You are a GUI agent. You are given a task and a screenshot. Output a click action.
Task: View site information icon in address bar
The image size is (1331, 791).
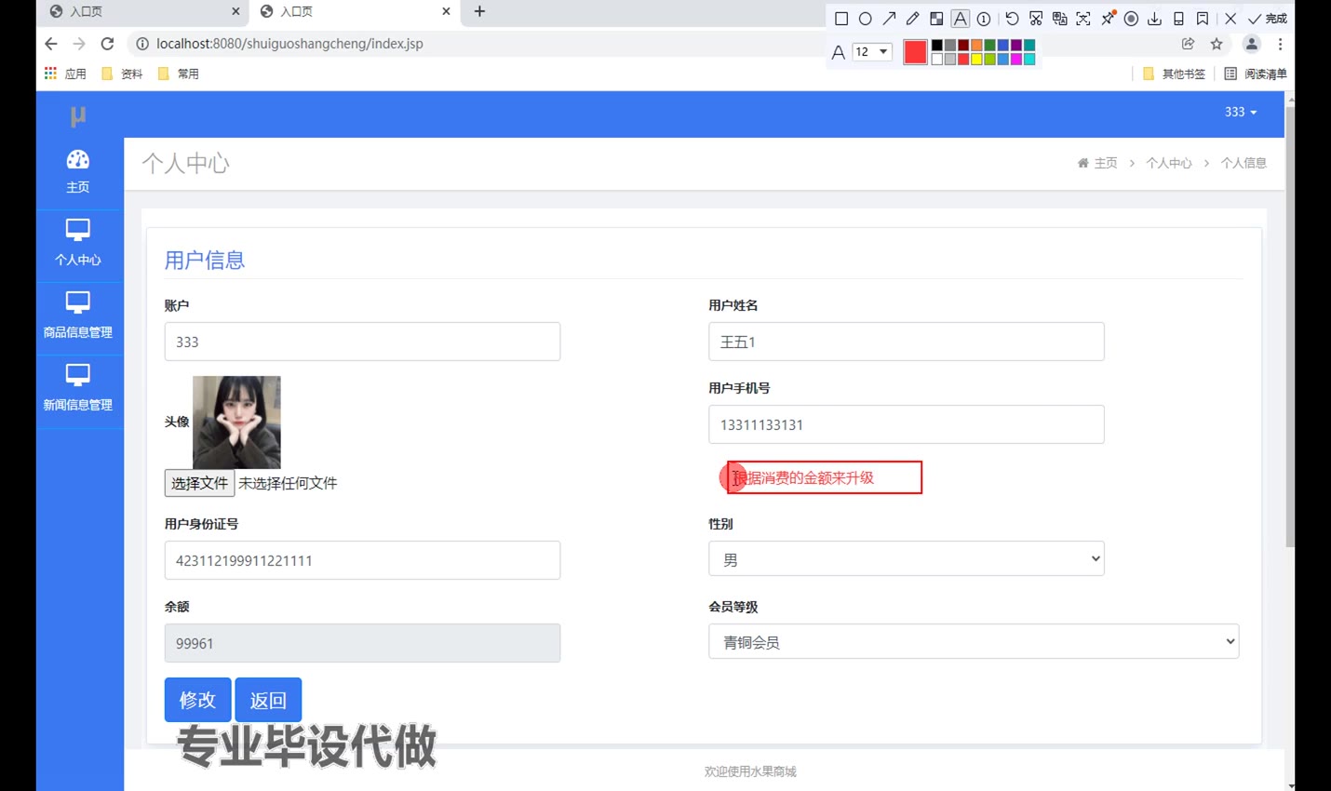(142, 44)
